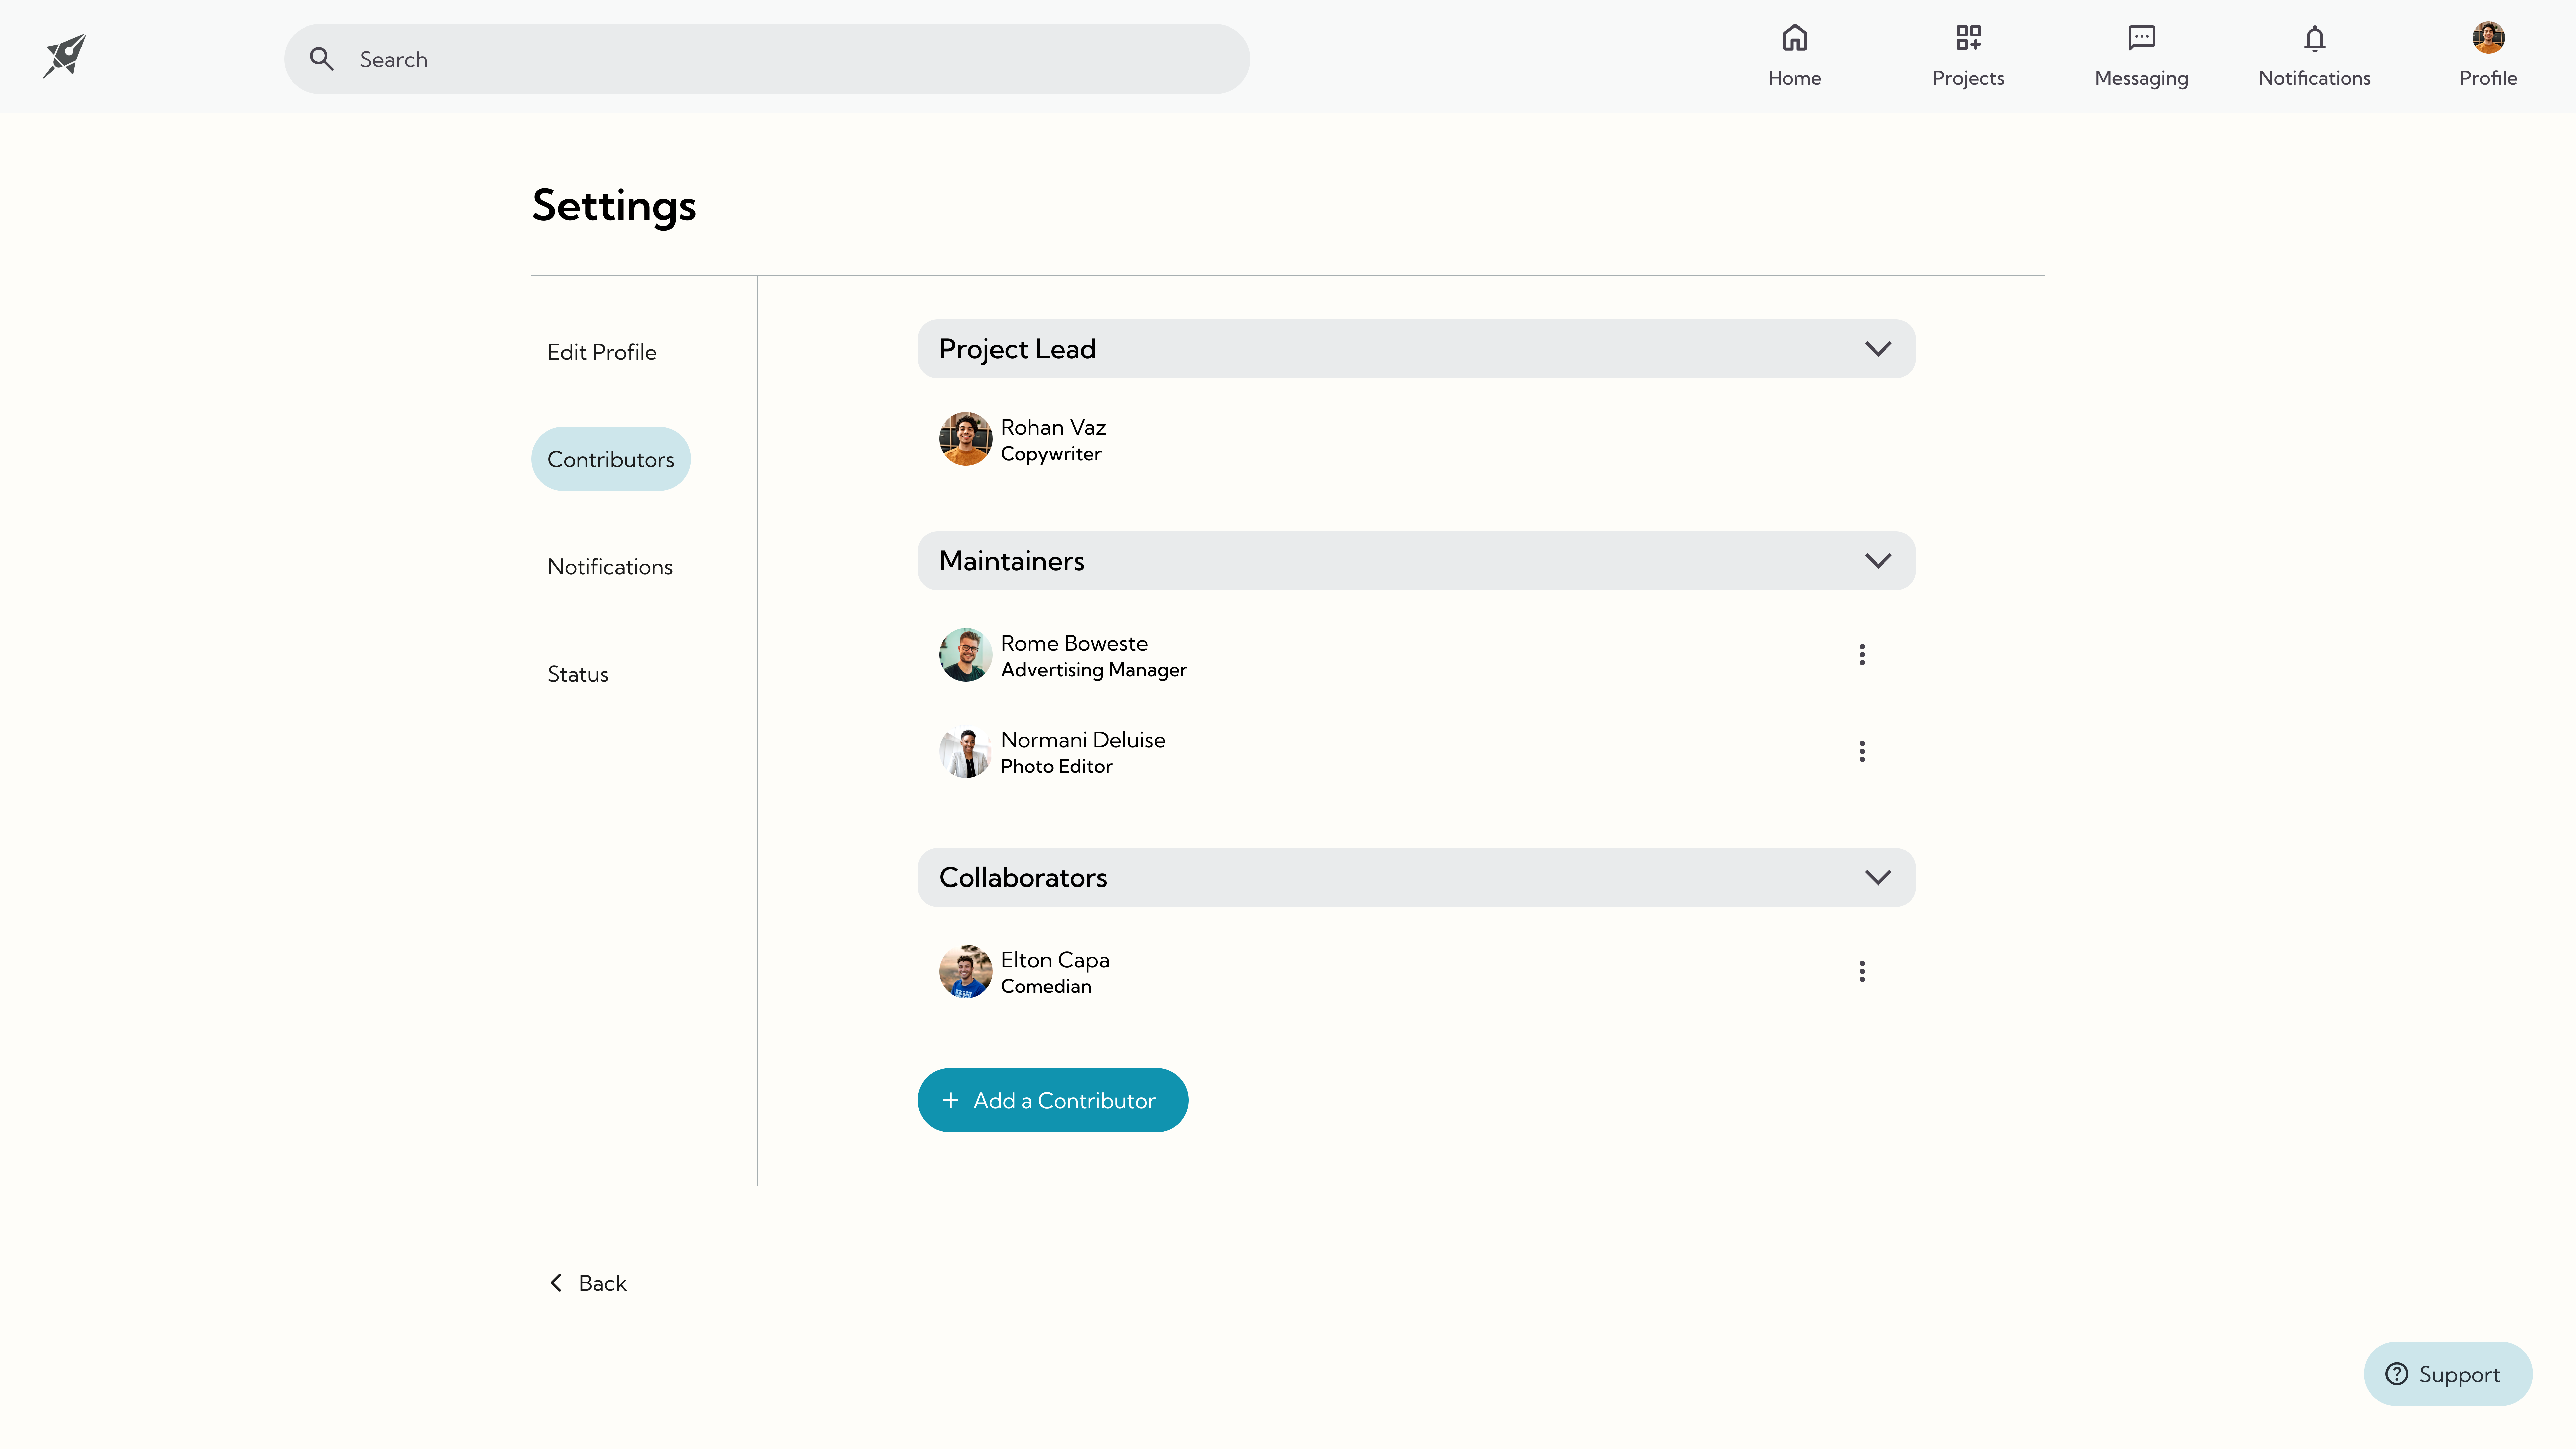Click the Profile avatar in top bar
Viewport: 2576px width, 1449px height.
2488,38
